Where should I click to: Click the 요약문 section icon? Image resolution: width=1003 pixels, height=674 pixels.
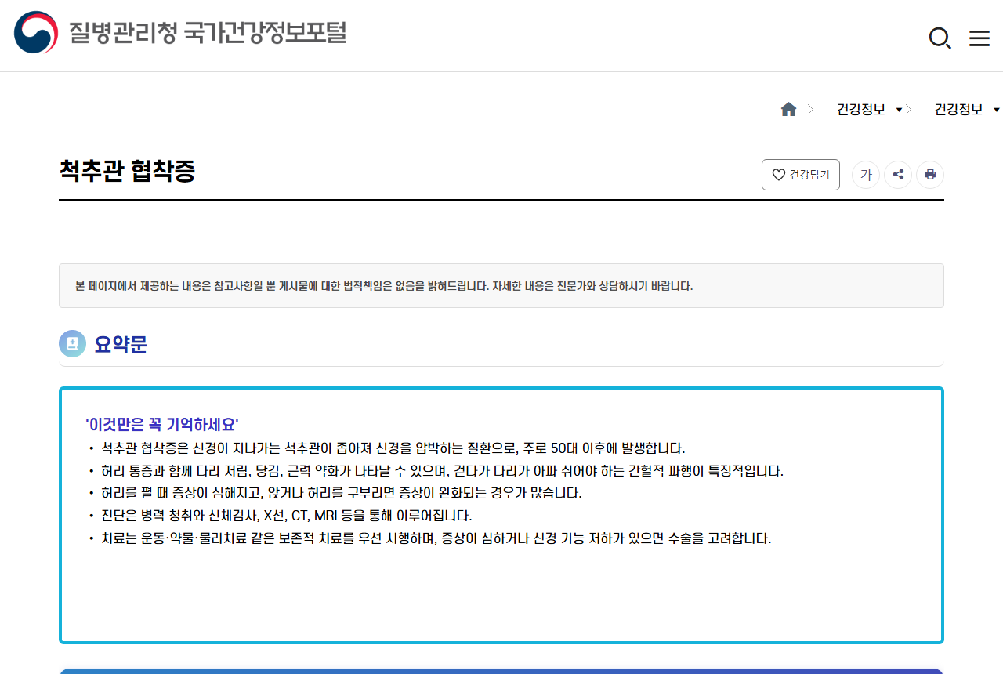(x=72, y=343)
